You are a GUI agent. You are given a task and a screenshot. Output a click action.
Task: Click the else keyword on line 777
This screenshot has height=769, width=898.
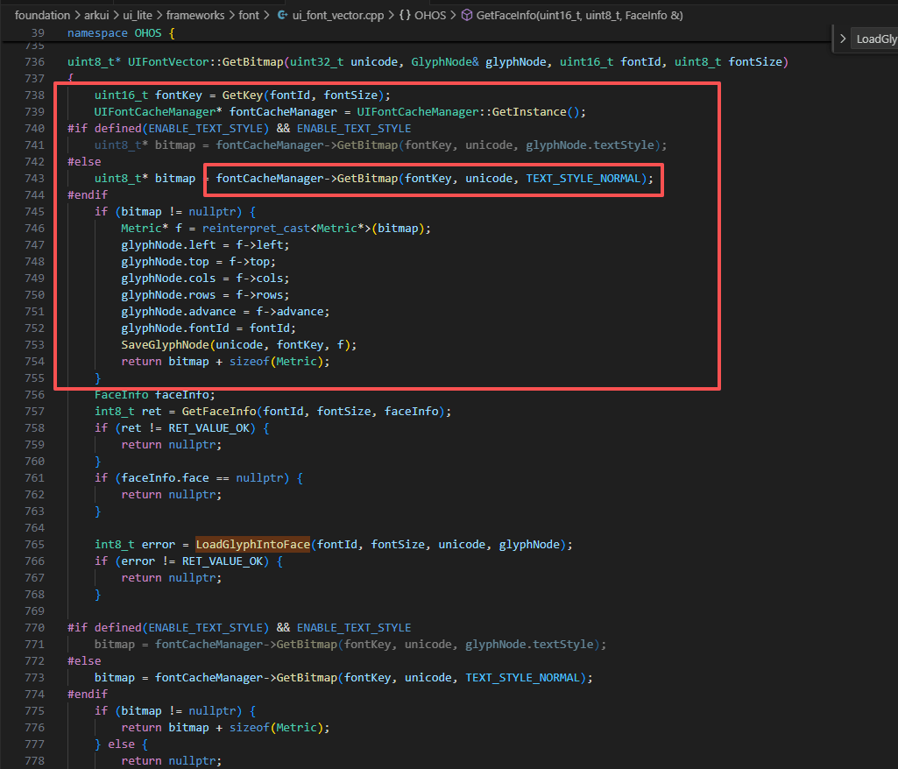click(121, 744)
